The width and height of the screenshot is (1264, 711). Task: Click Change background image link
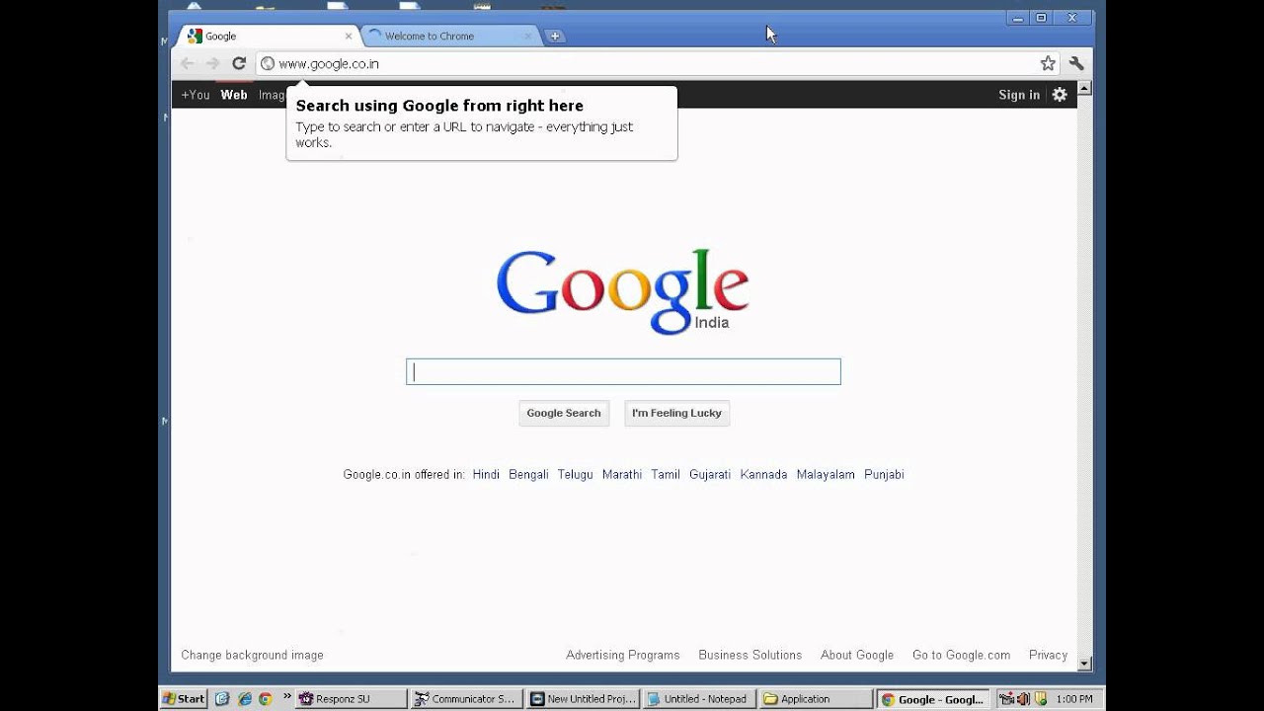[252, 655]
